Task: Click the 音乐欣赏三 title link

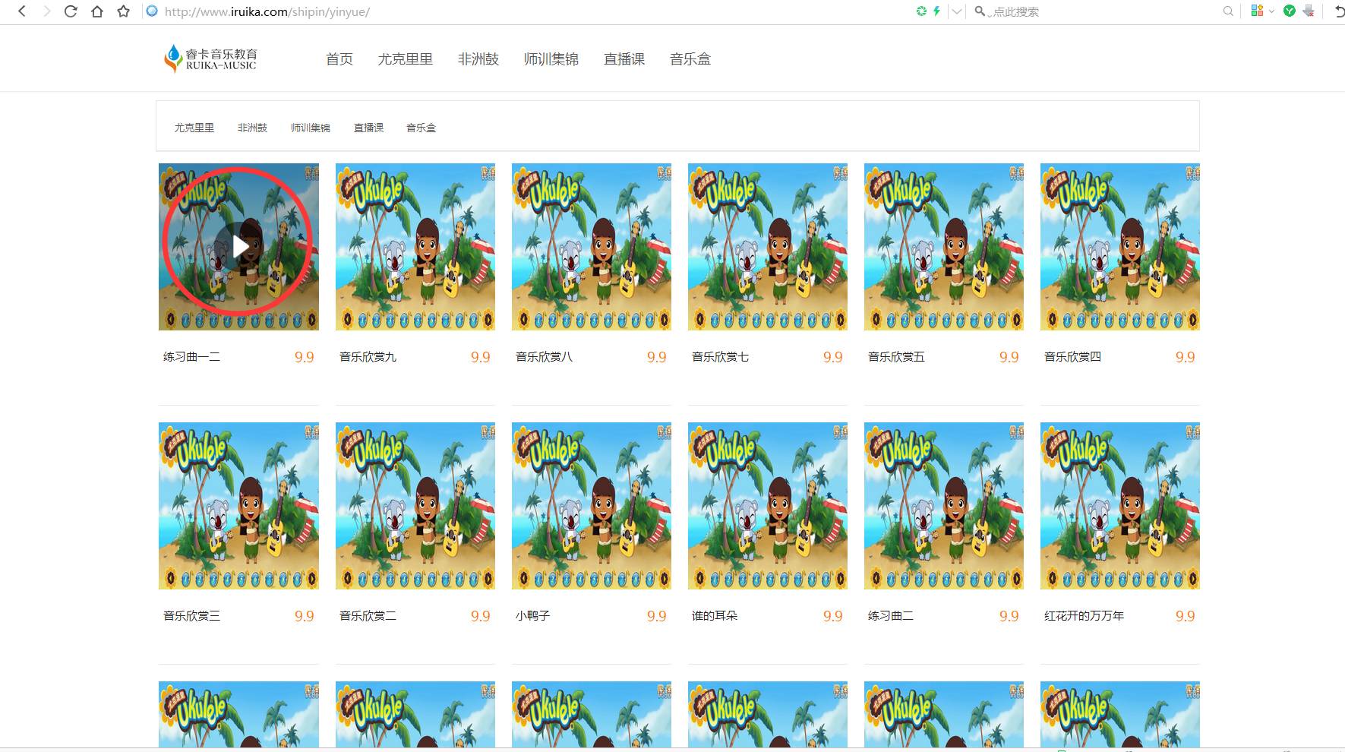Action: pos(191,616)
